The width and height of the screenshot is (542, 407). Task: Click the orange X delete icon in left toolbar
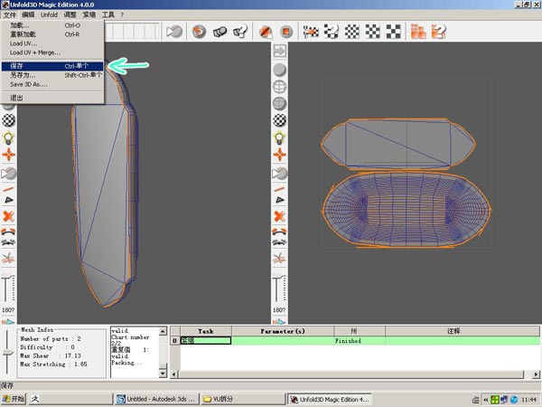coord(8,217)
